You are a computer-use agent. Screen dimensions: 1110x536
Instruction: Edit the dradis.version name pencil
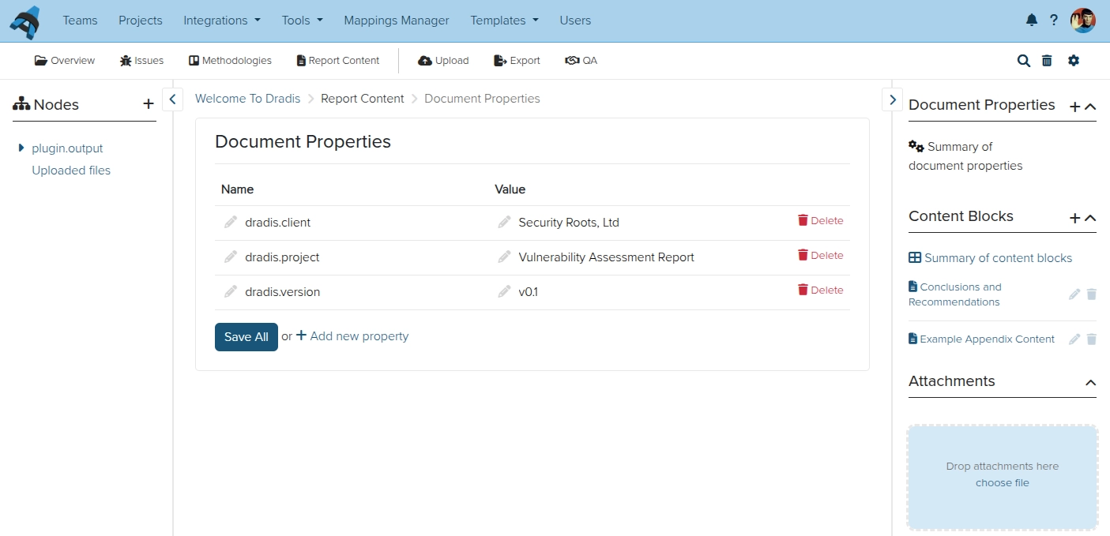click(x=231, y=292)
